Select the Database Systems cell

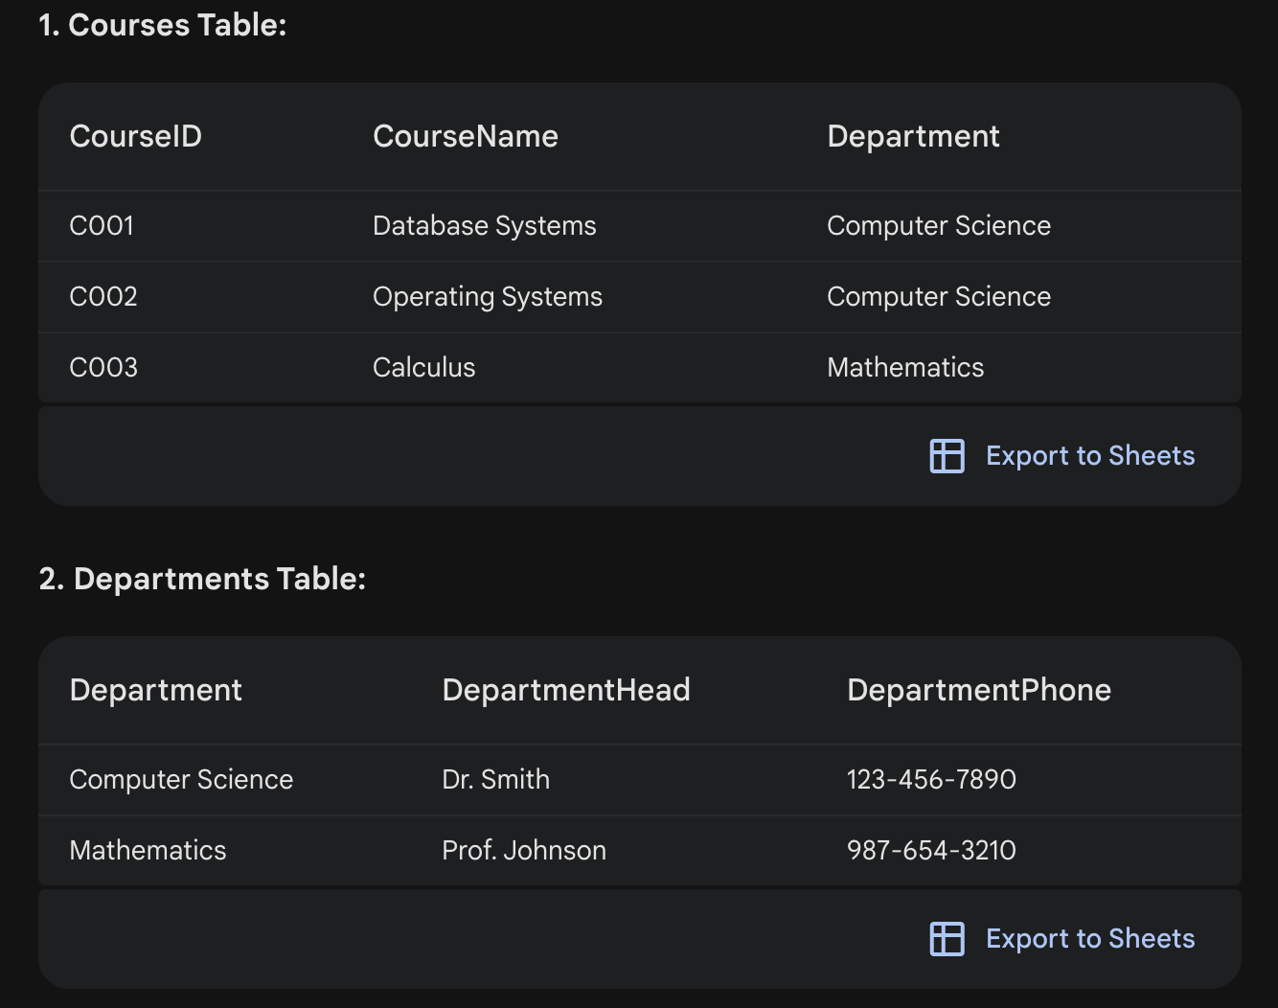(x=484, y=226)
